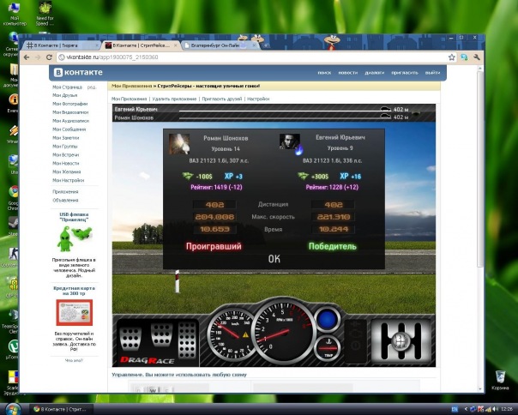
Task: Click the middle brake pedal
Action: click(161, 335)
